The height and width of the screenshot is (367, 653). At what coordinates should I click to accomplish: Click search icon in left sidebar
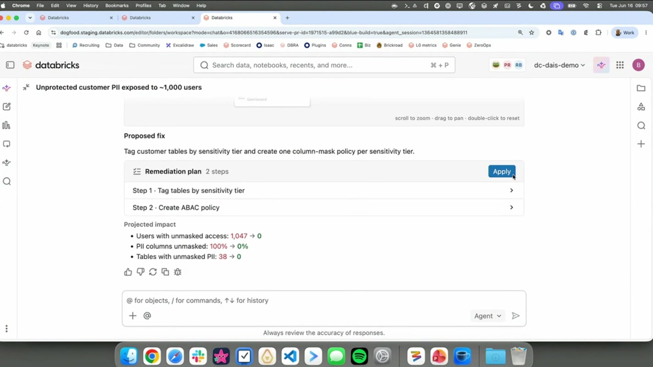(7, 182)
